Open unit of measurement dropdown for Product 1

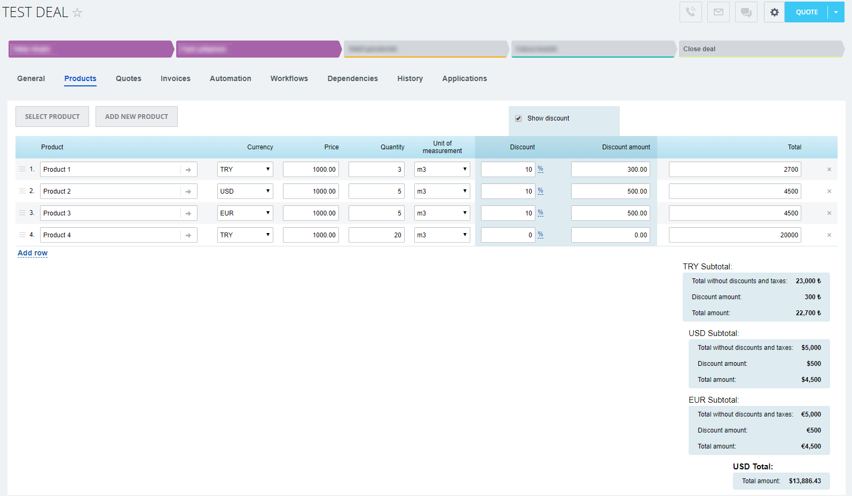pyautogui.click(x=442, y=169)
